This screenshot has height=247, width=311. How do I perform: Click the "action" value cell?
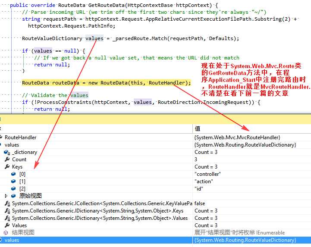pyautogui.click(x=204, y=181)
